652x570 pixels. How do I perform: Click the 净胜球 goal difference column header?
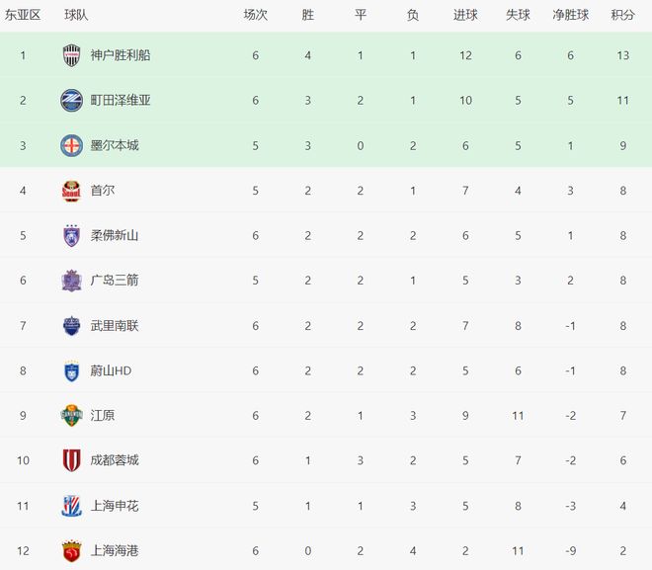[570, 15]
